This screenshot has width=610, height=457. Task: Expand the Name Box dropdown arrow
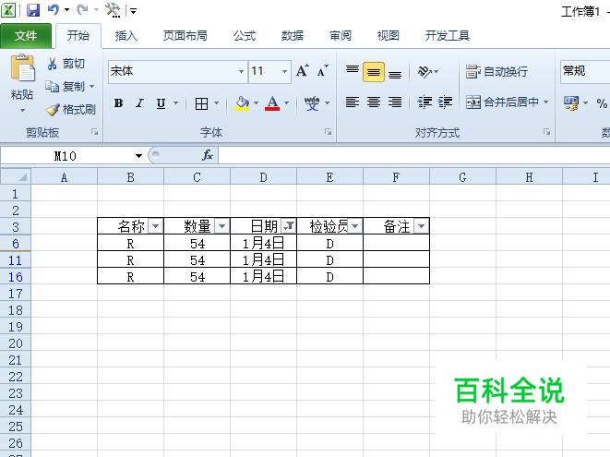[x=138, y=156]
